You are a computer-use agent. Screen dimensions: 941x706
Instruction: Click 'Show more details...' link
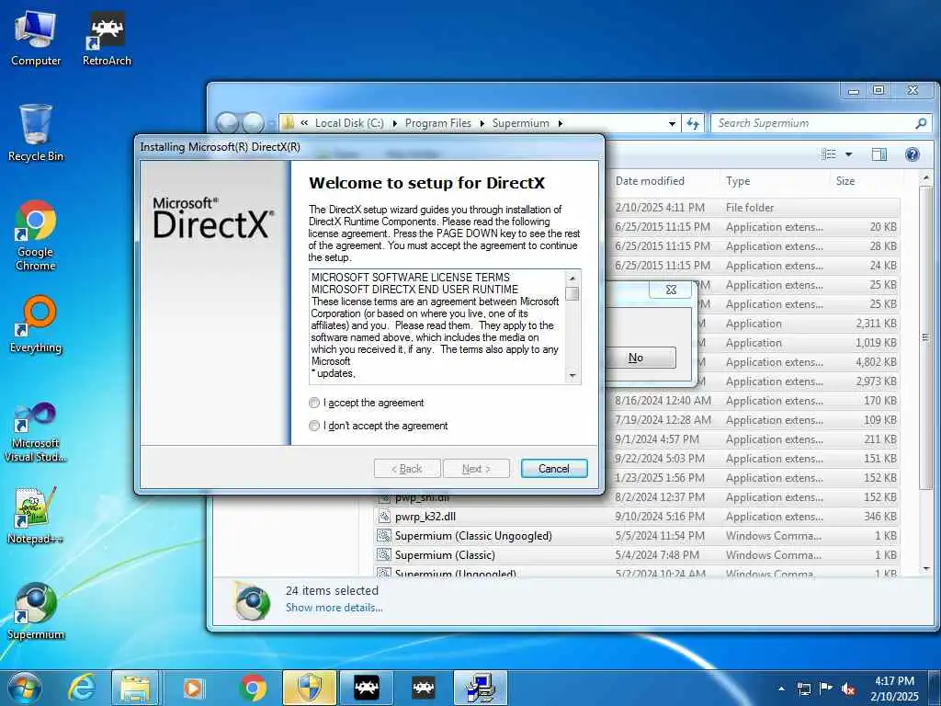[334, 608]
